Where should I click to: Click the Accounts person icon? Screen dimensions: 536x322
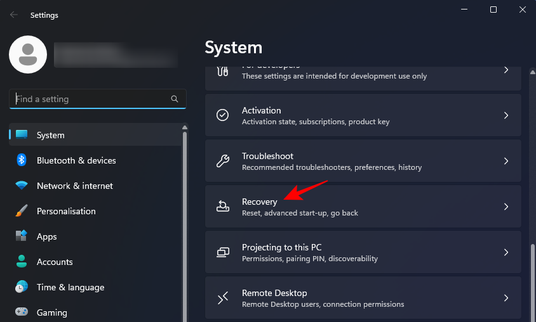point(22,262)
